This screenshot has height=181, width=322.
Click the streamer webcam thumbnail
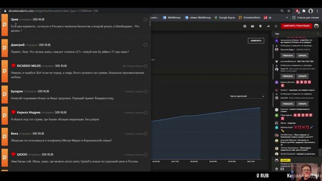tap(306, 172)
